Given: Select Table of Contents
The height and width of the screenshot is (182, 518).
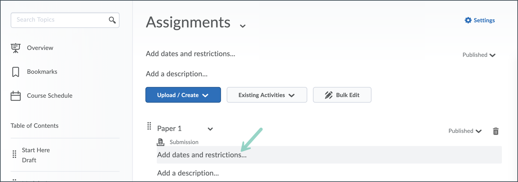Looking at the screenshot, I should tap(35, 126).
